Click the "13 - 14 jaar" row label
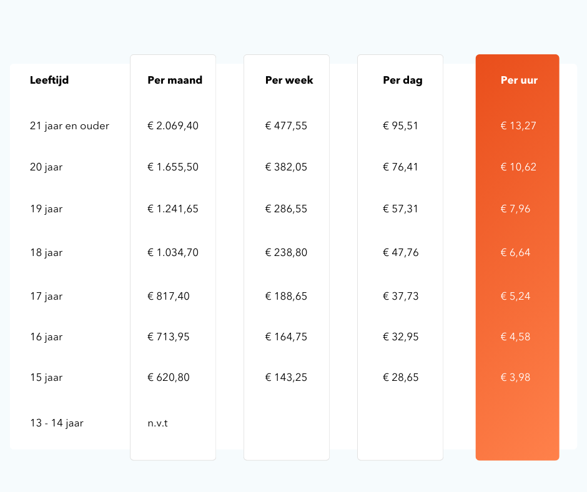587x492 pixels. point(57,423)
